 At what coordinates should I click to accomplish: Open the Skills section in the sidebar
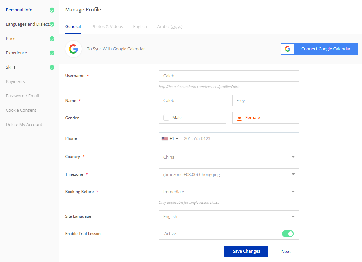pyautogui.click(x=11, y=67)
